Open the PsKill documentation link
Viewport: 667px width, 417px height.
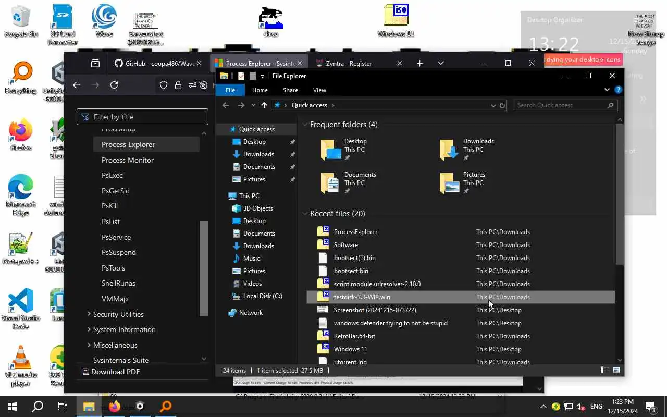point(109,206)
